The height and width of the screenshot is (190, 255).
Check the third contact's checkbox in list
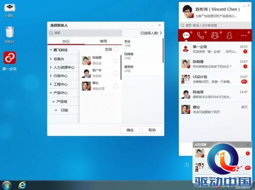click(115, 86)
